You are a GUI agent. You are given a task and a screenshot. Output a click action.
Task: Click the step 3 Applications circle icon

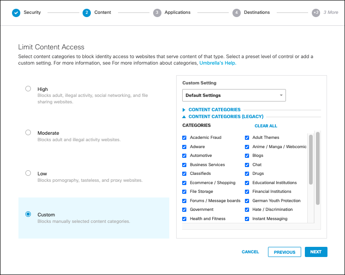157,13
